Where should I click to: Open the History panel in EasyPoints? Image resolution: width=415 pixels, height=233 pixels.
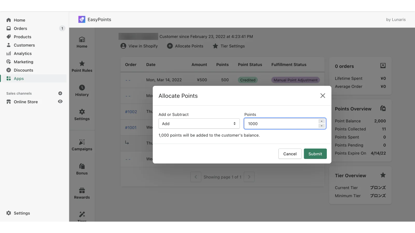[x=82, y=91]
